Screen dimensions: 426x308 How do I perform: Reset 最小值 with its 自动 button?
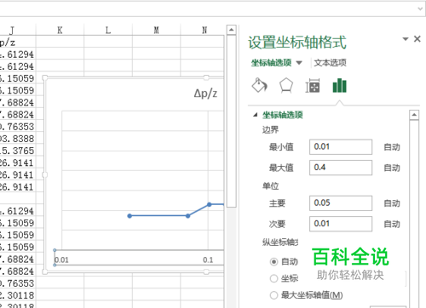coord(392,147)
